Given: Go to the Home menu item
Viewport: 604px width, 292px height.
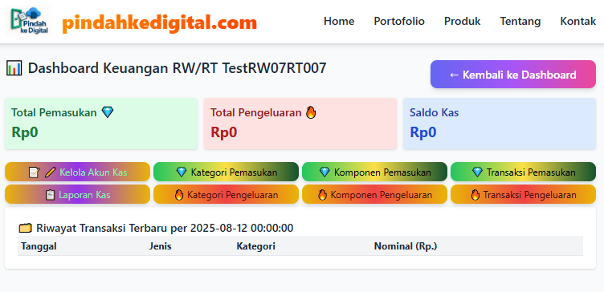Looking at the screenshot, I should pos(339,21).
